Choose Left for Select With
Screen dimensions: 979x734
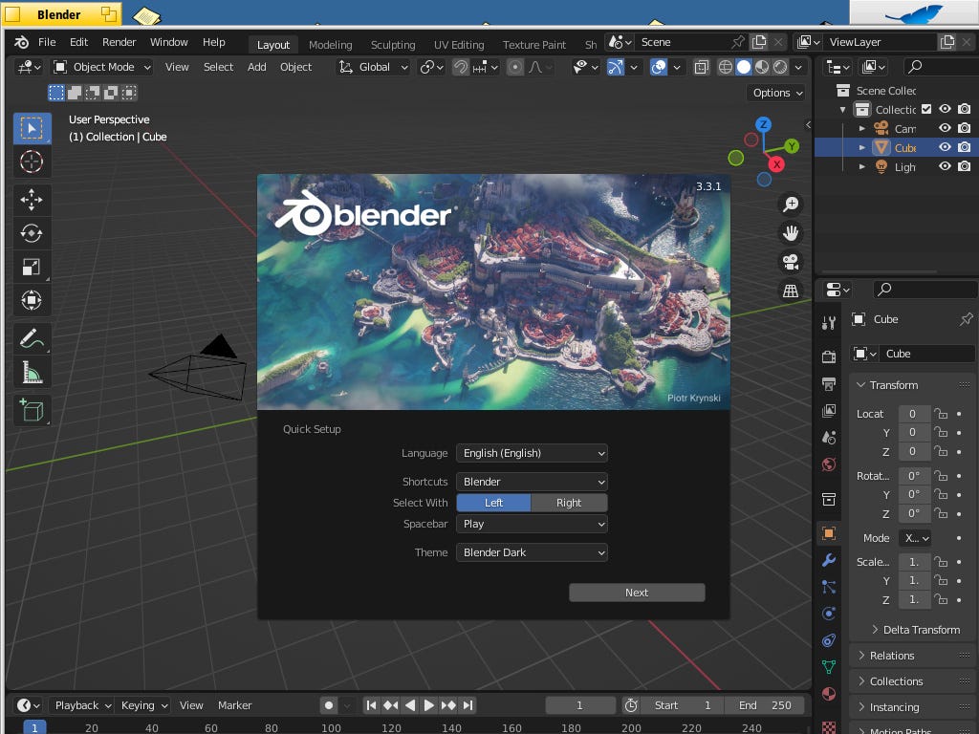(493, 503)
